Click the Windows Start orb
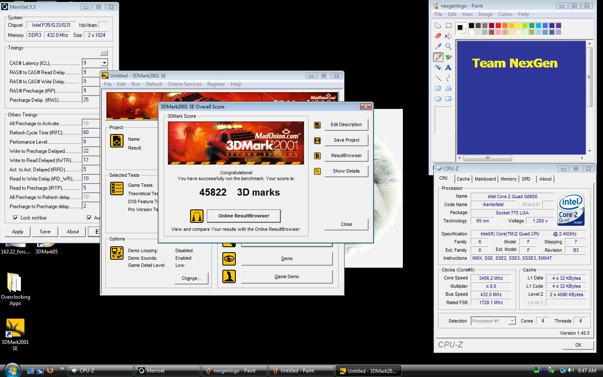This screenshot has width=603, height=377. 12,370
